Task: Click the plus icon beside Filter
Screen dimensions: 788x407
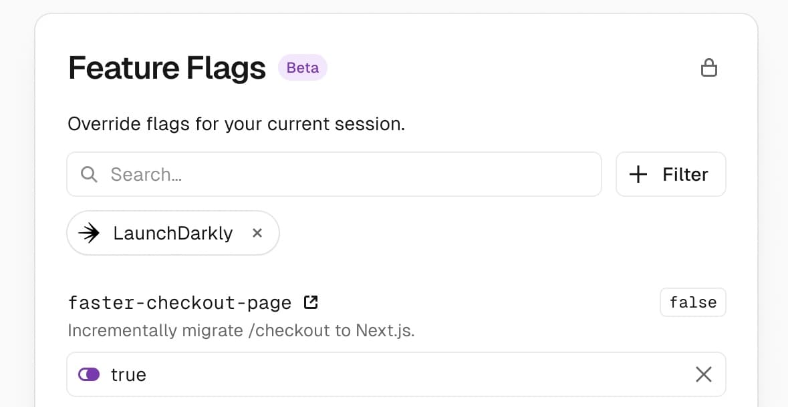Action: 638,175
